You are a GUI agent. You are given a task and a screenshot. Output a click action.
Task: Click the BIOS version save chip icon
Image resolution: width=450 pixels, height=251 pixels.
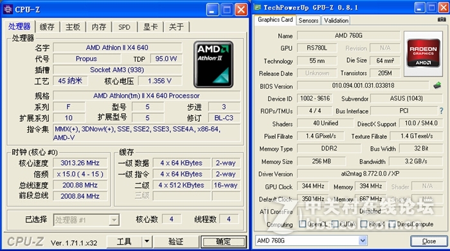[437, 86]
